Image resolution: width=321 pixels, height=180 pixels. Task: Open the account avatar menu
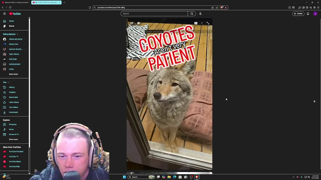[315, 13]
